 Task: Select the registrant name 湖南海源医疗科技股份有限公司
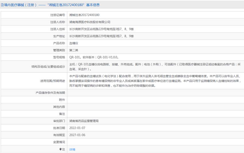90,22
